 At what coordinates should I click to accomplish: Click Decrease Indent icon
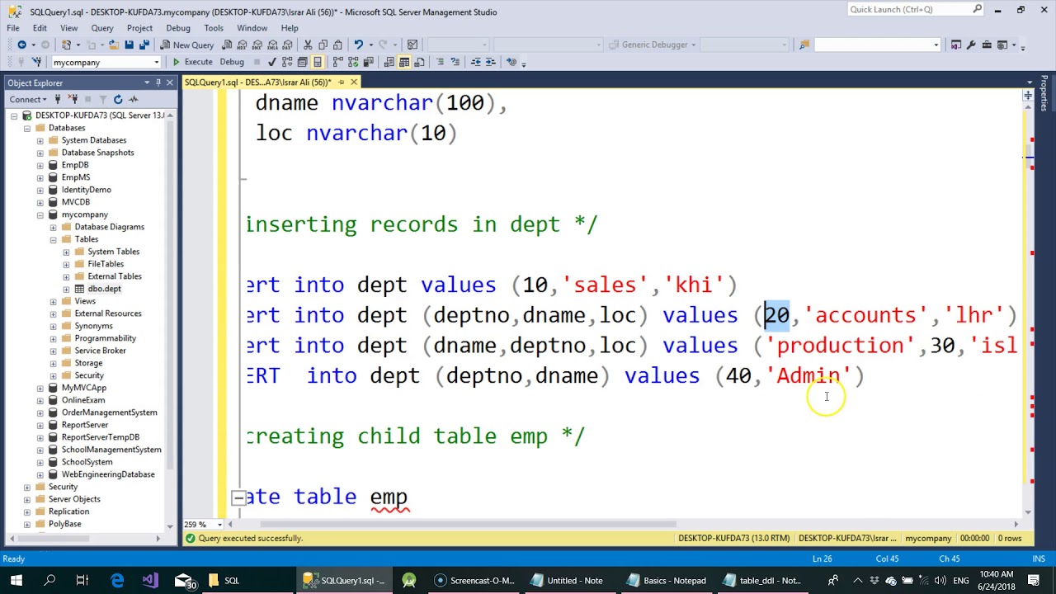pyautogui.click(x=476, y=62)
